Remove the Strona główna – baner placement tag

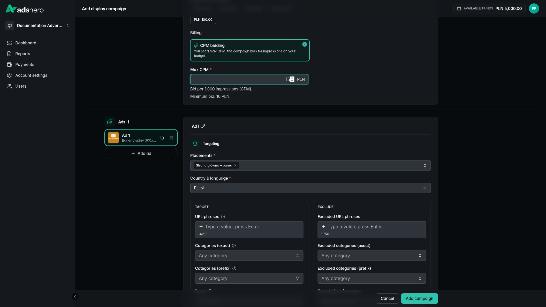[x=235, y=165]
